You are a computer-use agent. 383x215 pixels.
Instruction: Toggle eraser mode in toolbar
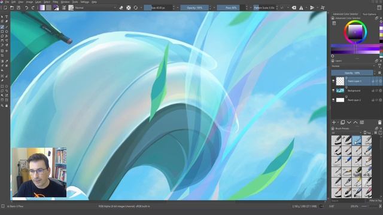pyautogui.click(x=121, y=8)
